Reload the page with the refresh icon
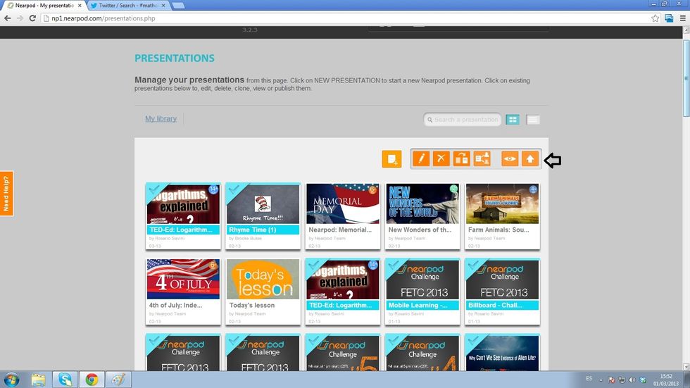 point(32,18)
